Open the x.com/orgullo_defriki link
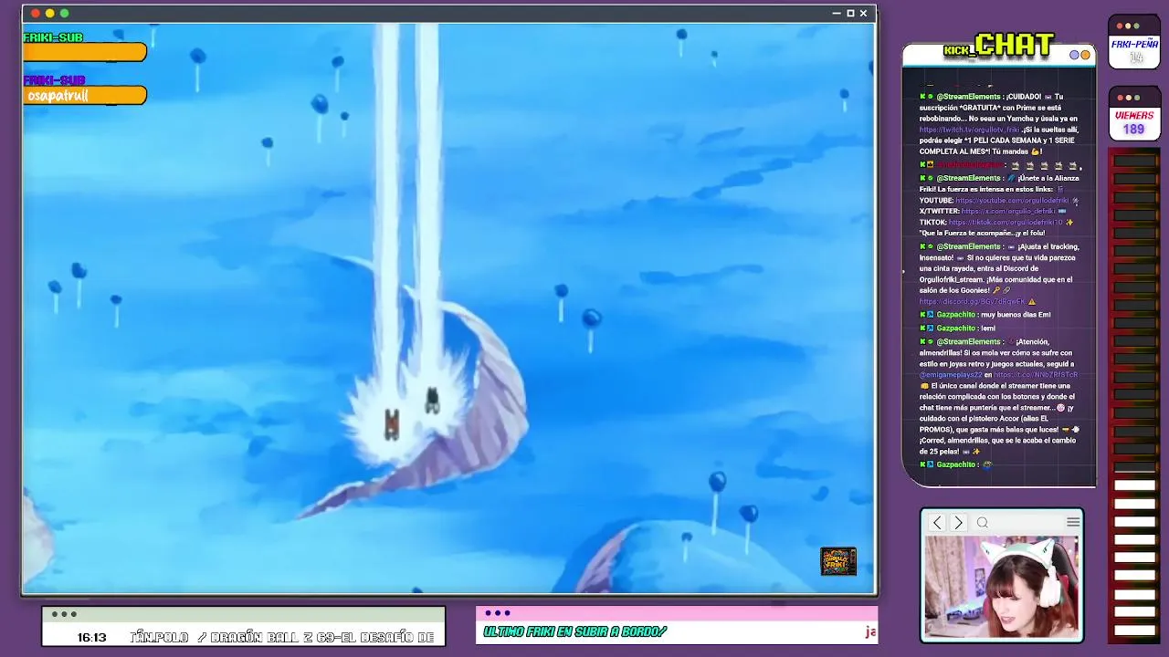 [1008, 211]
